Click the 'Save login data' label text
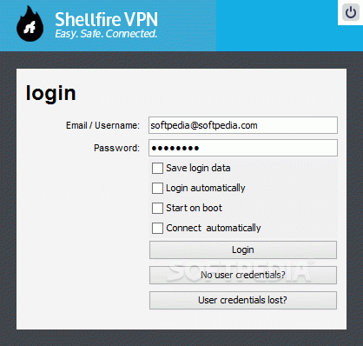363x346 pixels. [x=198, y=168]
